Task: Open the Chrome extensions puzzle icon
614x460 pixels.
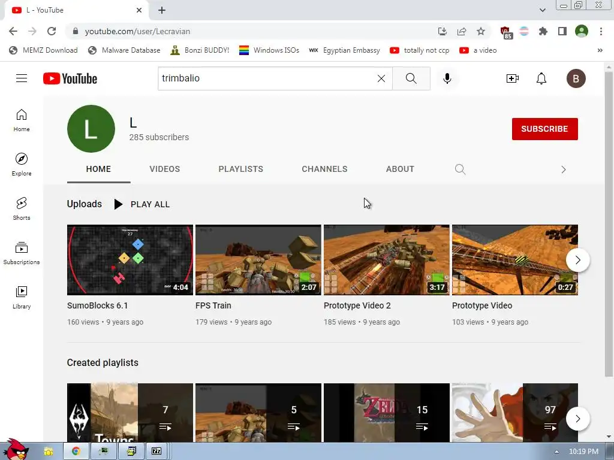Action: 543,31
